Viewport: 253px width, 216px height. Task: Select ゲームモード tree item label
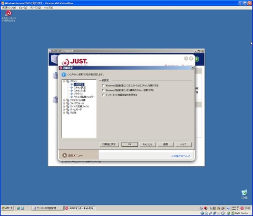76,109
